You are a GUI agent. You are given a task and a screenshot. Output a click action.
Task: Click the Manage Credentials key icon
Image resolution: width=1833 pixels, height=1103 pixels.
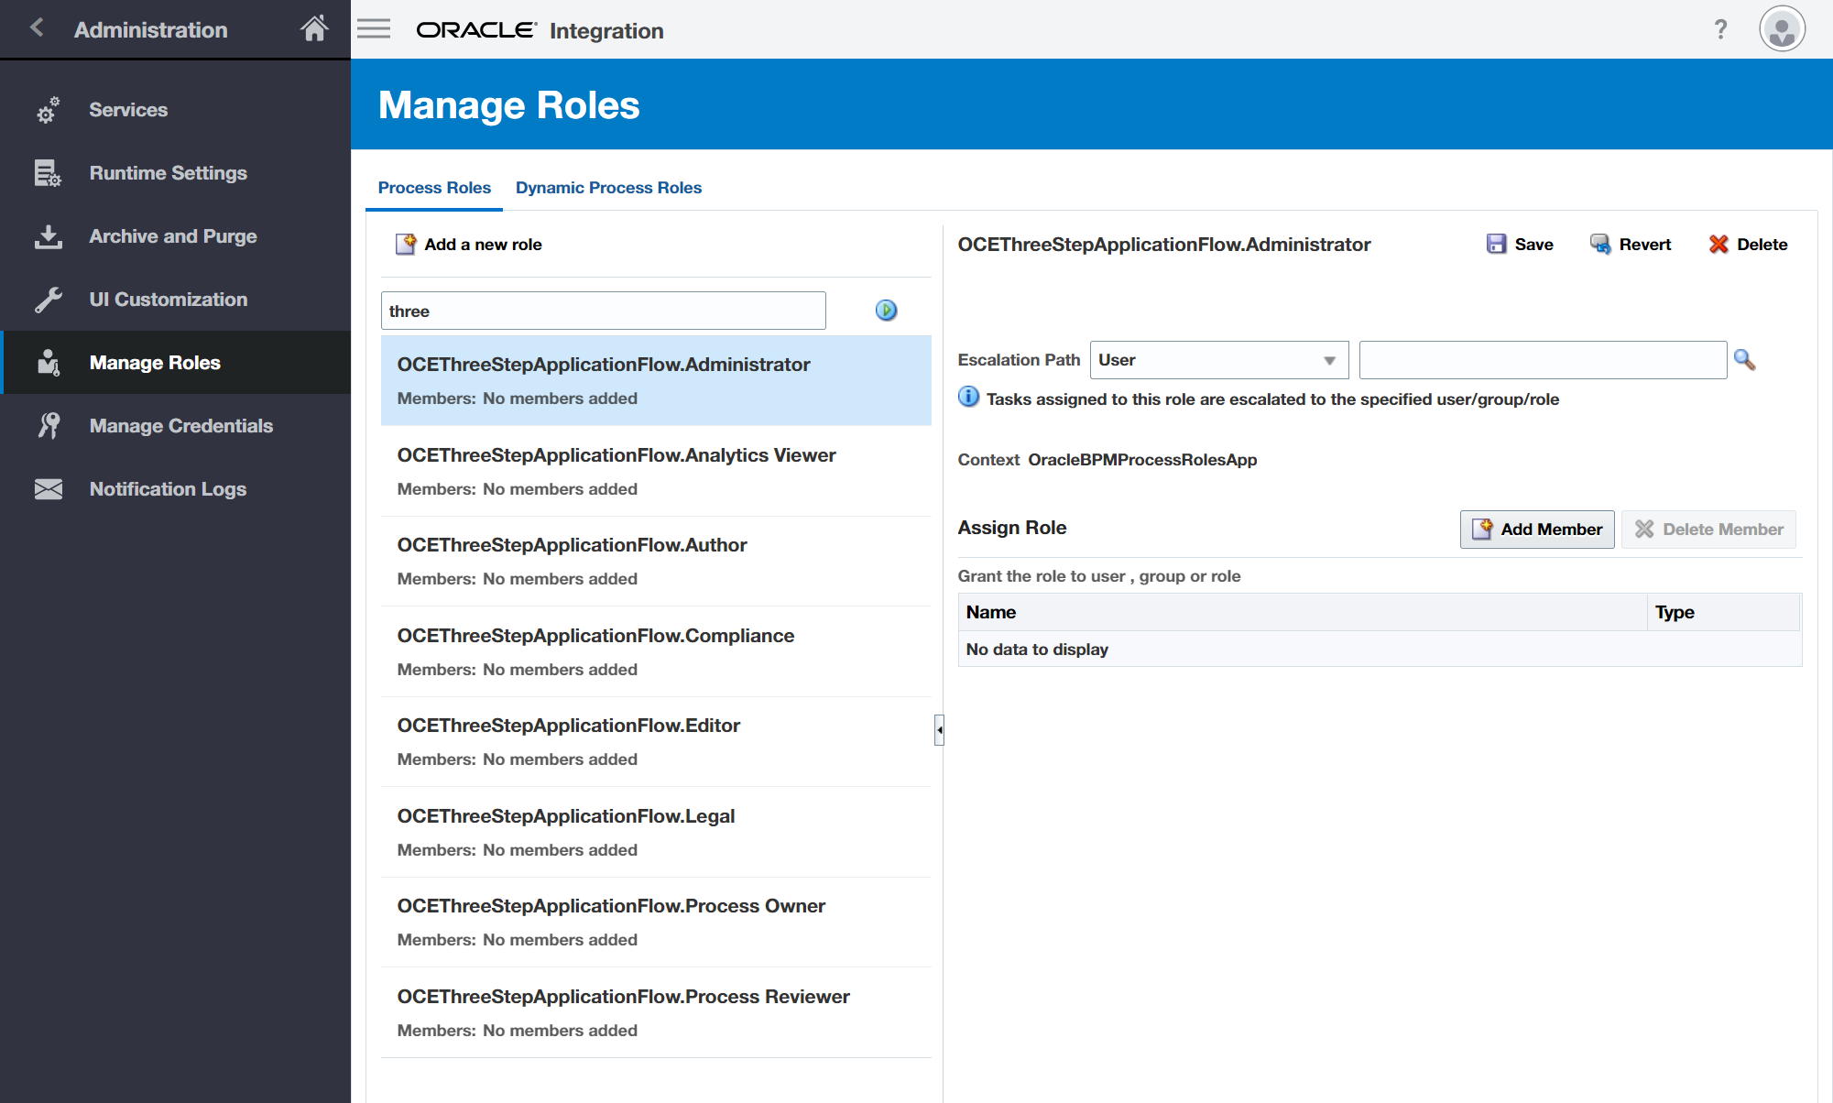(48, 426)
